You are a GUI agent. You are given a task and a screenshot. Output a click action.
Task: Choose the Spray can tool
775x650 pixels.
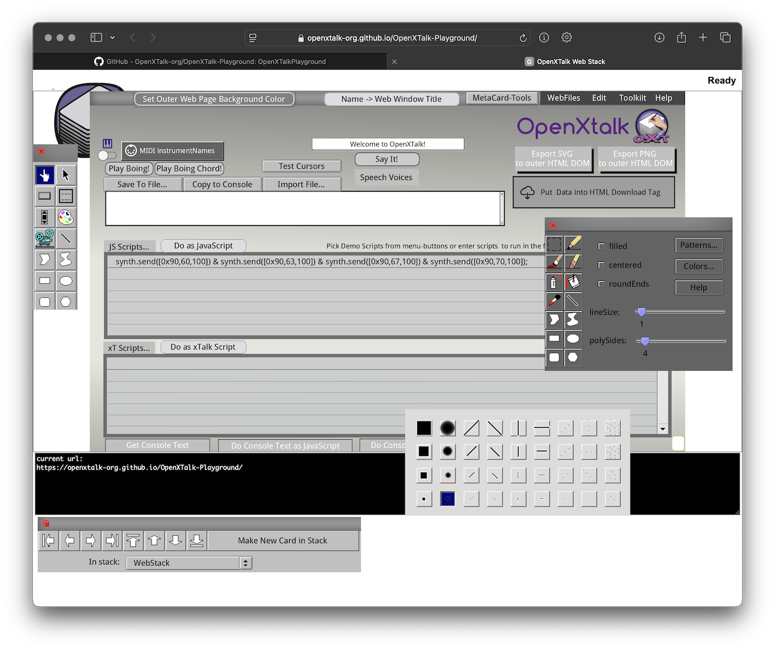pyautogui.click(x=554, y=282)
